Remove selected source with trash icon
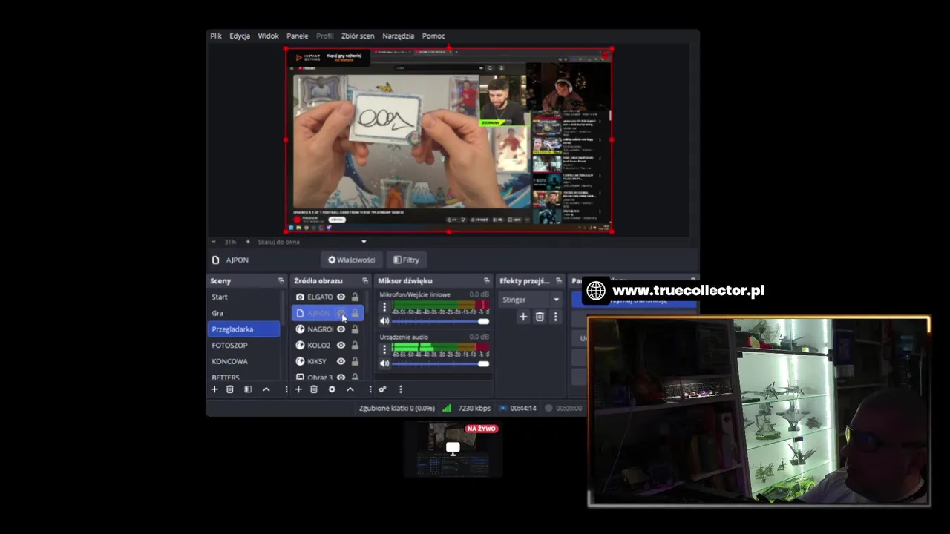The height and width of the screenshot is (534, 950). tap(314, 389)
